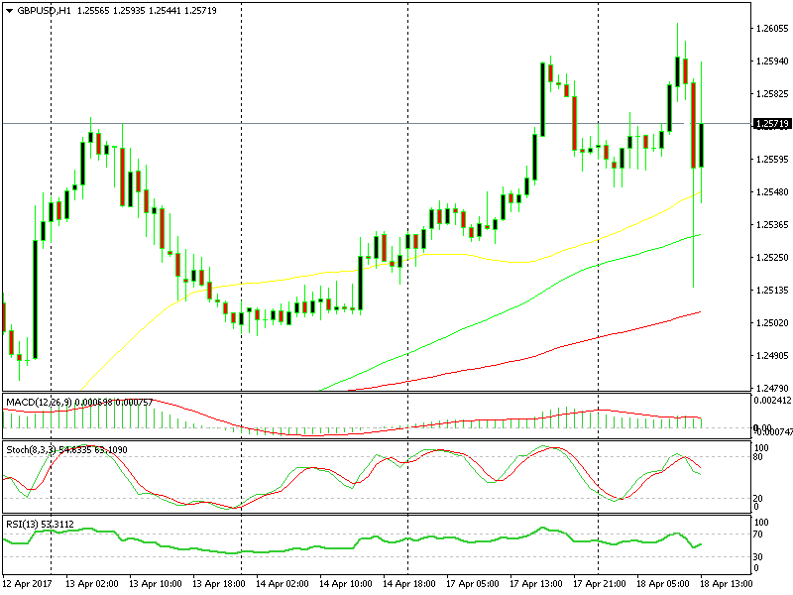Click the Stochastic 80 level label
The height and width of the screenshot is (595, 793).
758,457
